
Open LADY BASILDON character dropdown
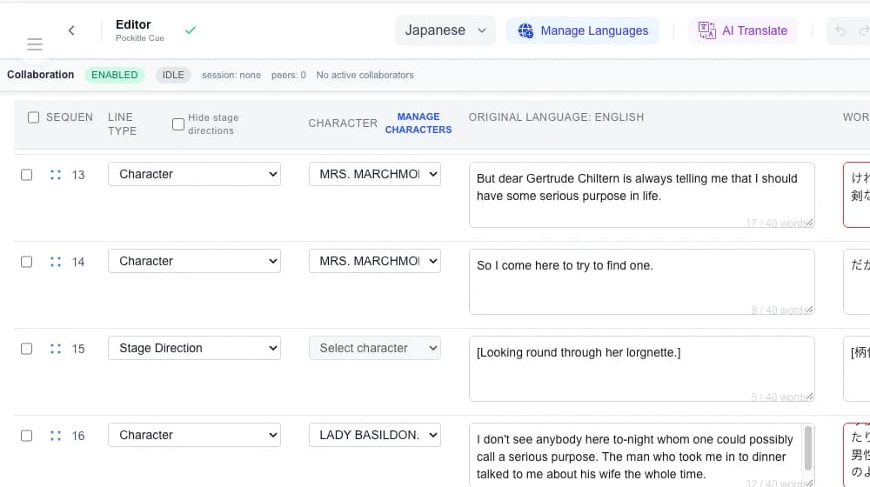(x=375, y=436)
